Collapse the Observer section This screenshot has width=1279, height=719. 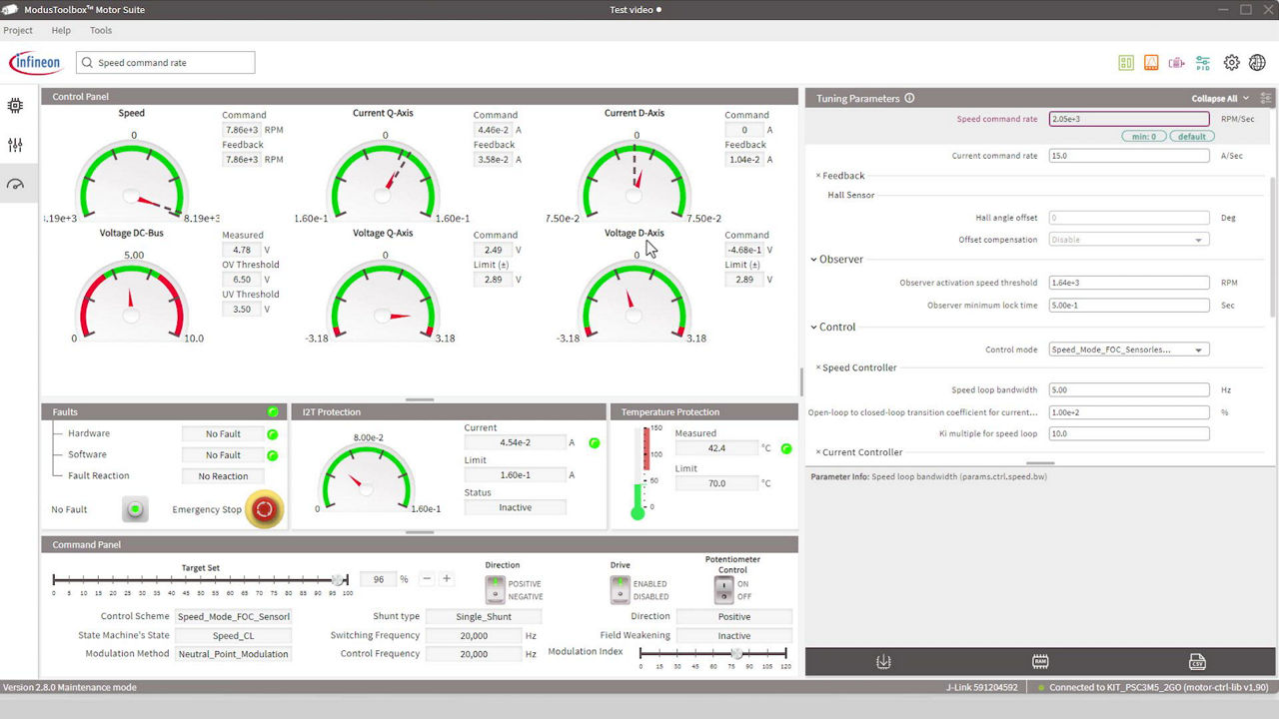[814, 260]
